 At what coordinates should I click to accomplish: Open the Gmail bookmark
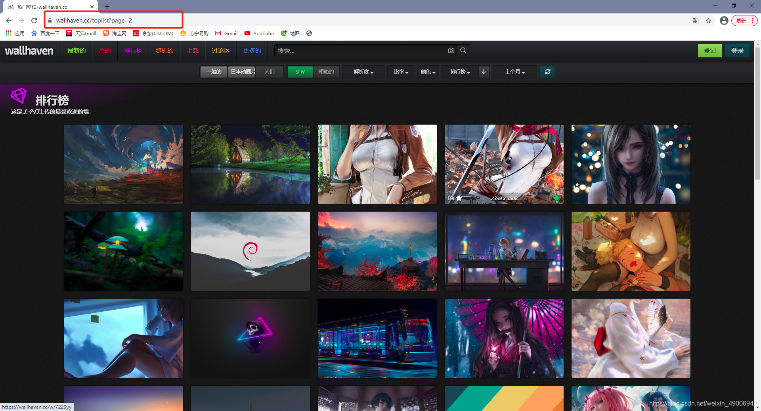coord(226,33)
